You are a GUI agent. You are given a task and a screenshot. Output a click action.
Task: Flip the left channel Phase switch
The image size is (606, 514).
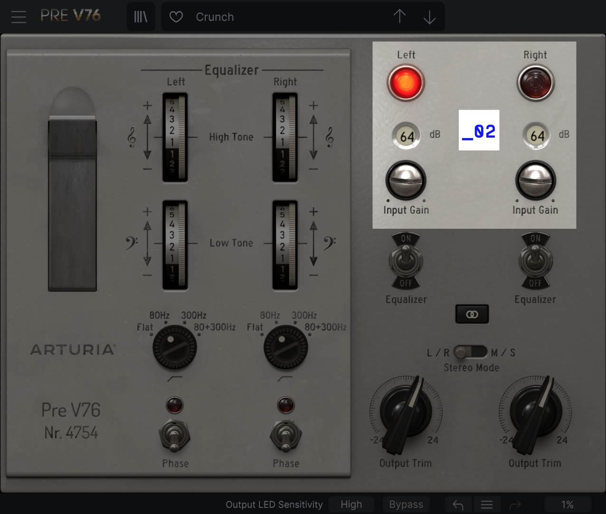tap(175, 437)
